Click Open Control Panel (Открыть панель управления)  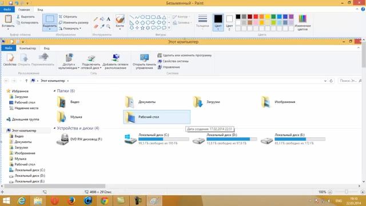pyautogui.click(x=144, y=61)
